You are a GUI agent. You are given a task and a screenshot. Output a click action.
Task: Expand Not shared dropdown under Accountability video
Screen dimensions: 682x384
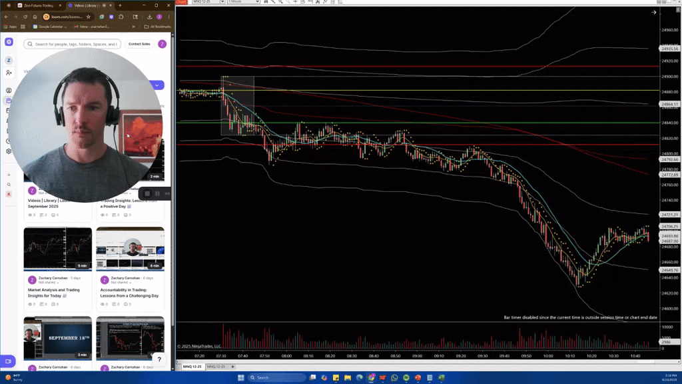tap(121, 283)
